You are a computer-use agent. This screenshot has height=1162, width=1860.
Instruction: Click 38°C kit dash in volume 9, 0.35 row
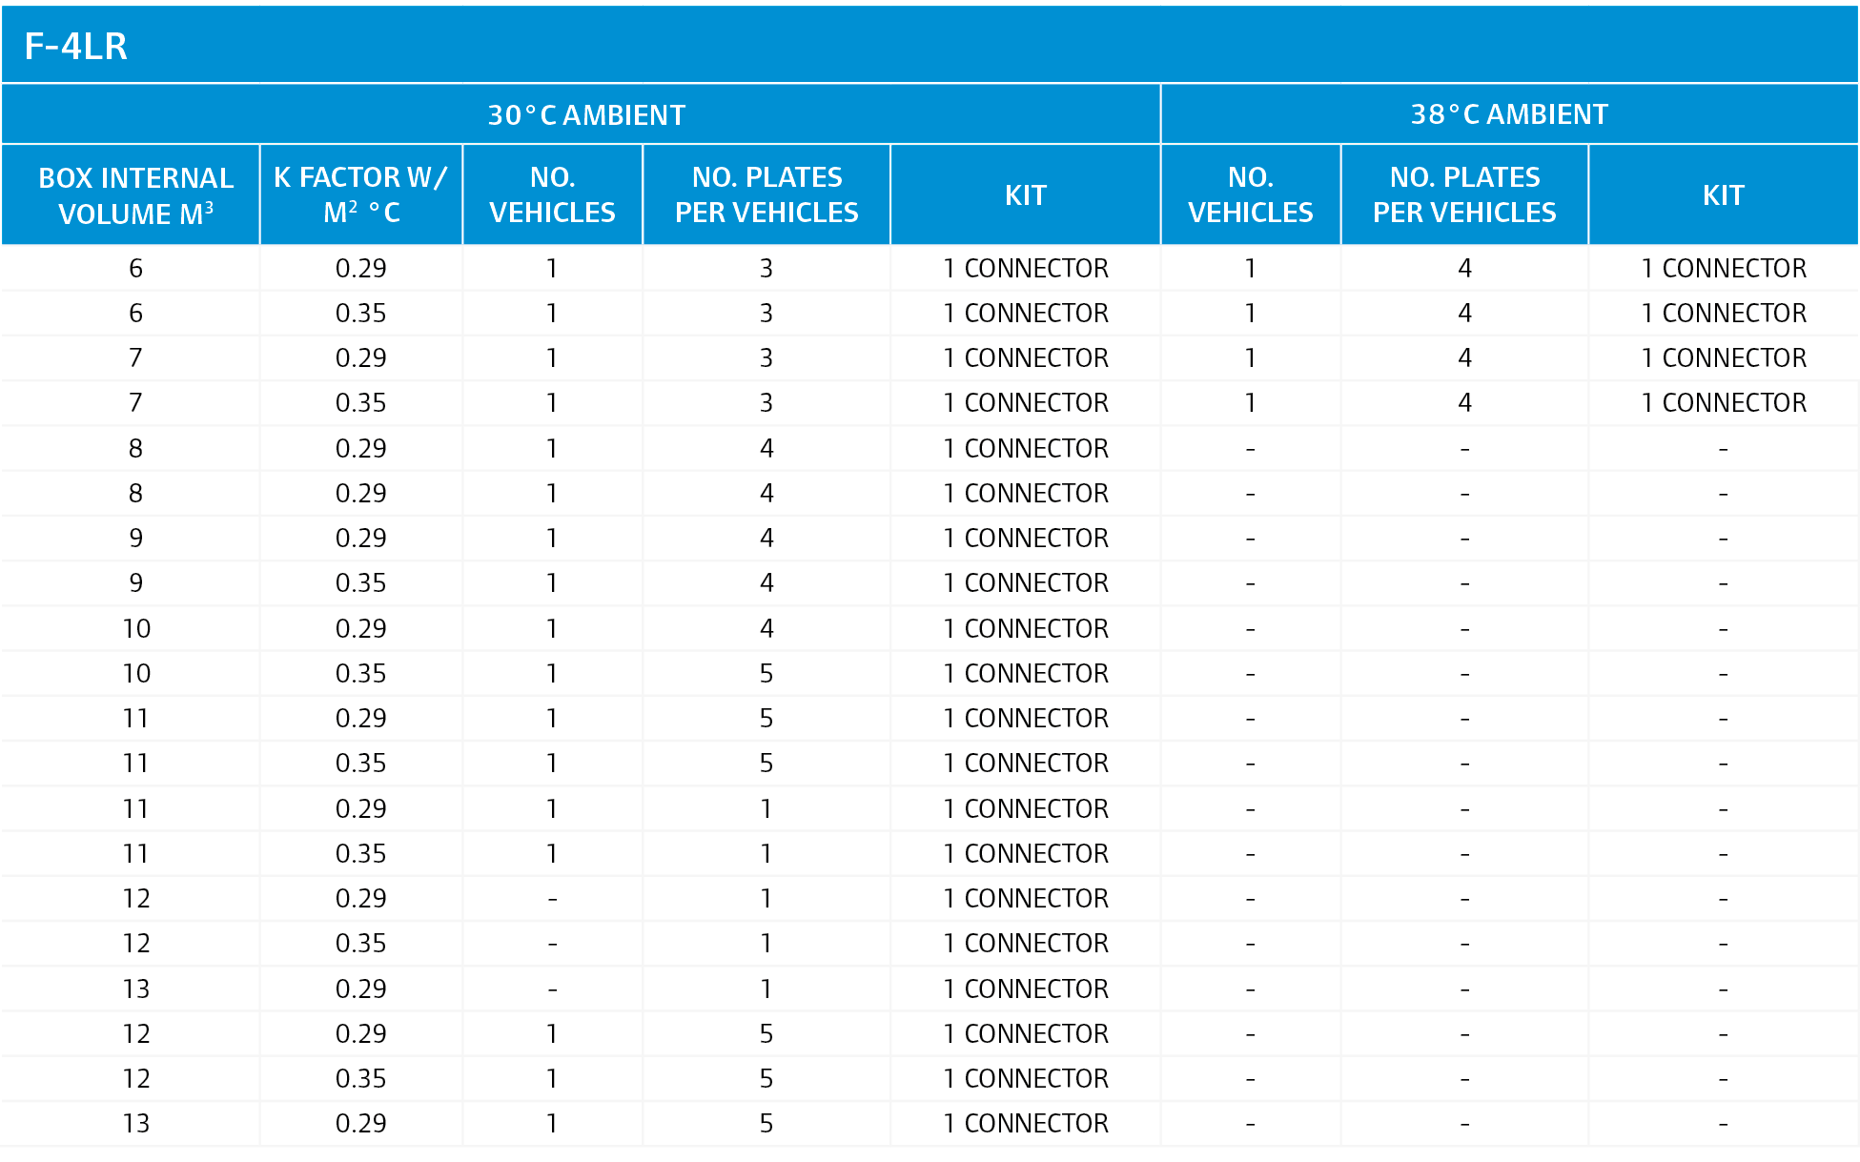tap(1724, 584)
